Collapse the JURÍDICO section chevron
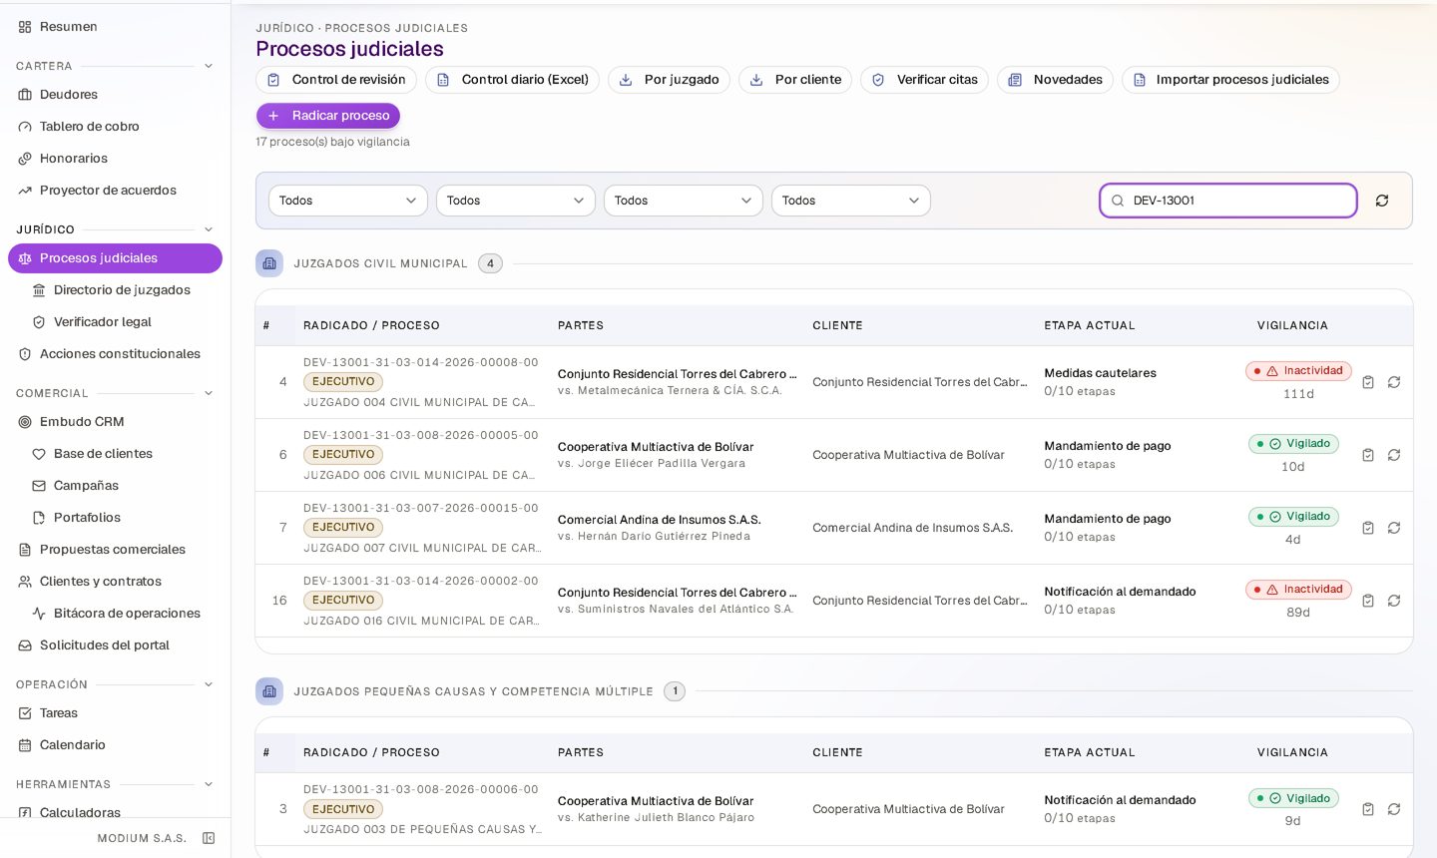Screen dimensions: 1437x858 [209, 229]
